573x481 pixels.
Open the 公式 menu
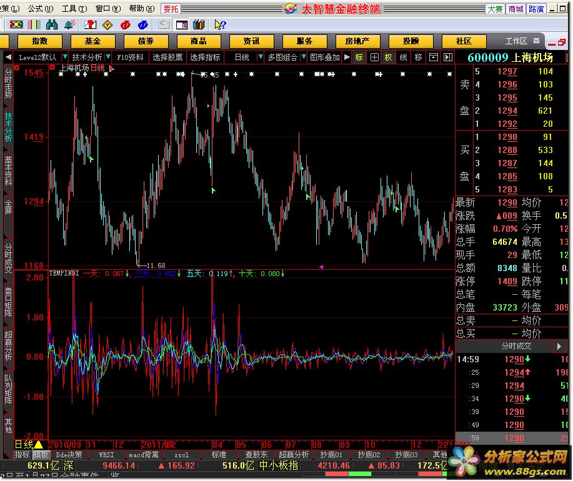40,8
